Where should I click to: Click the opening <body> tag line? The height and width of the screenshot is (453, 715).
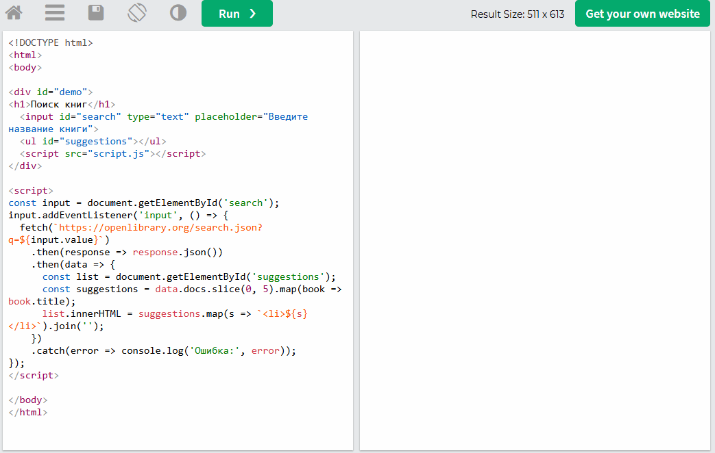[25, 67]
